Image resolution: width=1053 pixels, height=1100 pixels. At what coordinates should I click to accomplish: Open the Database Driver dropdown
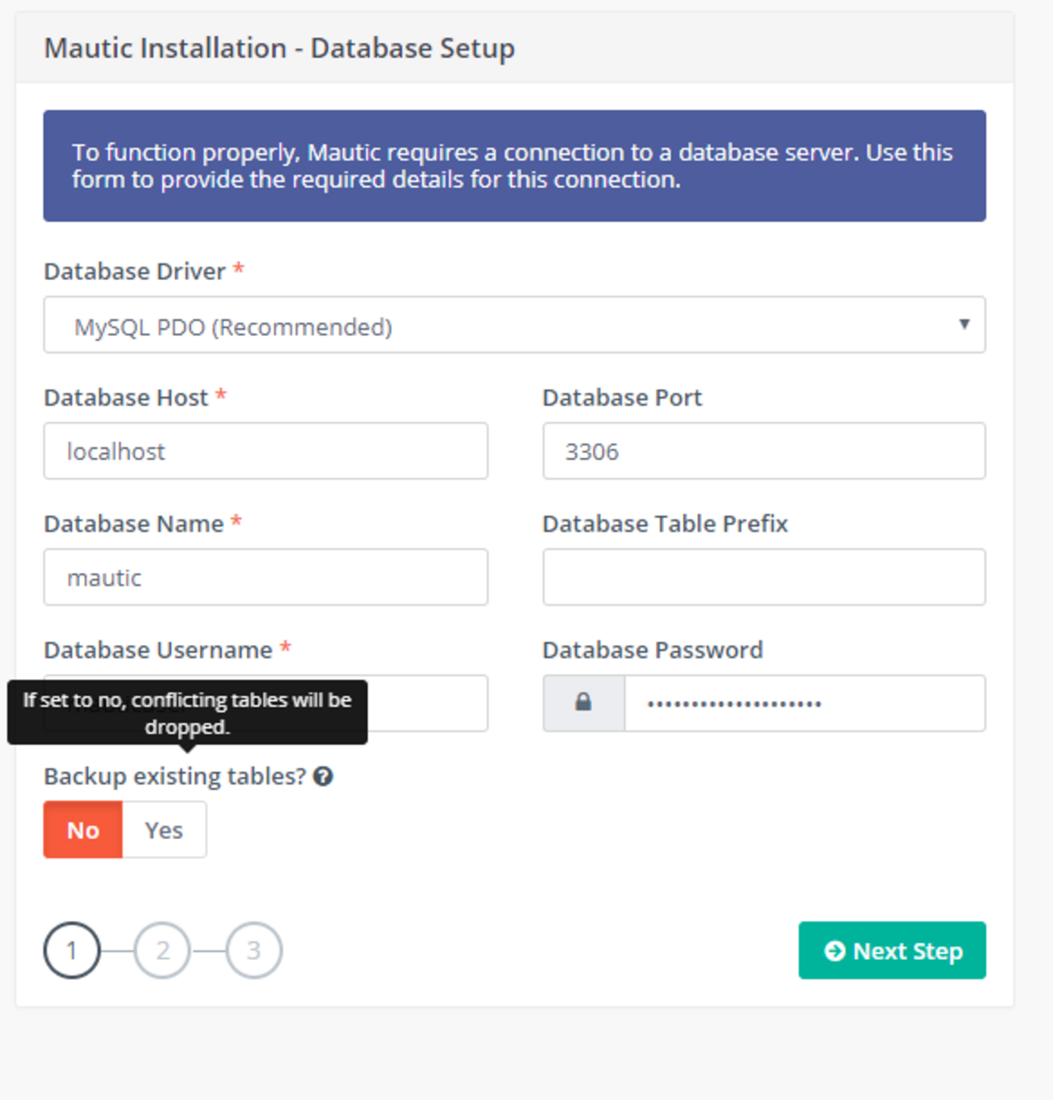click(x=514, y=325)
